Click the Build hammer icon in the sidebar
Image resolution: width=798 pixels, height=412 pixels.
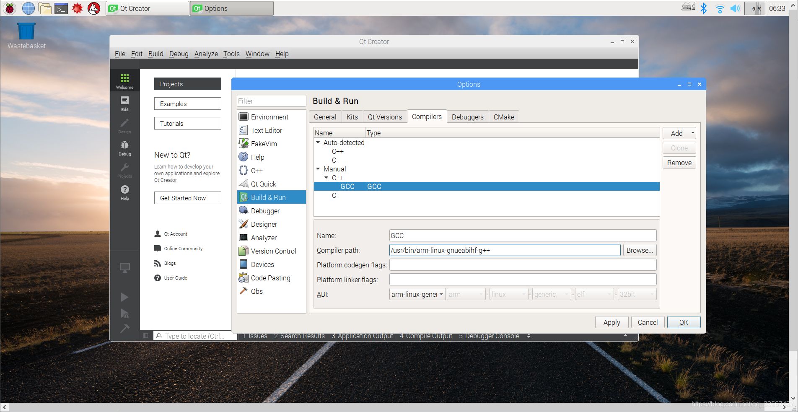(x=124, y=328)
